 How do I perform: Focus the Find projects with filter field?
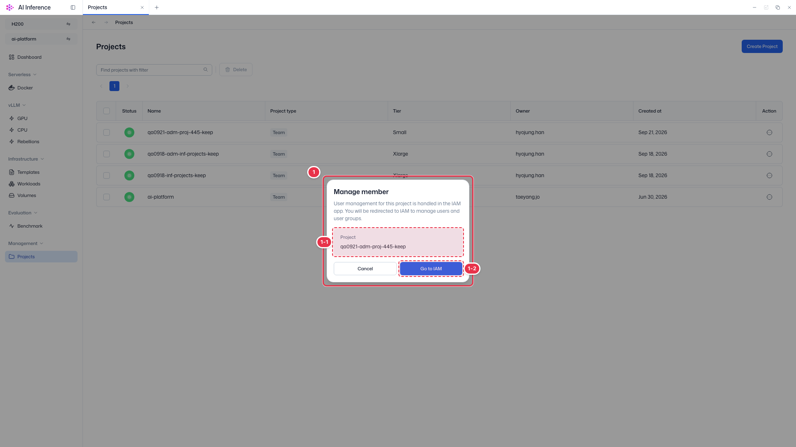click(154, 70)
